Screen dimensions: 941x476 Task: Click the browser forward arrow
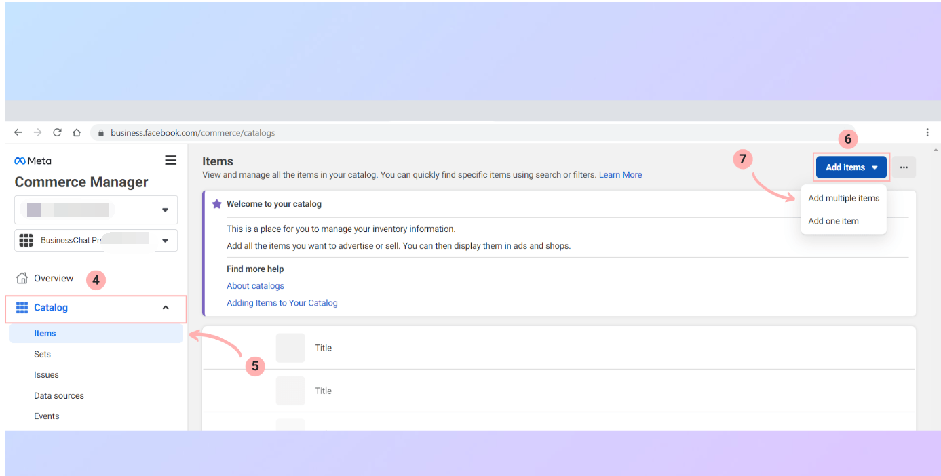click(x=38, y=133)
